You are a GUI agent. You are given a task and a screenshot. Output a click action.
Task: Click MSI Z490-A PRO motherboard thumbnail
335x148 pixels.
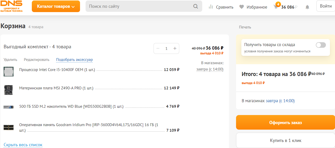(9, 90)
